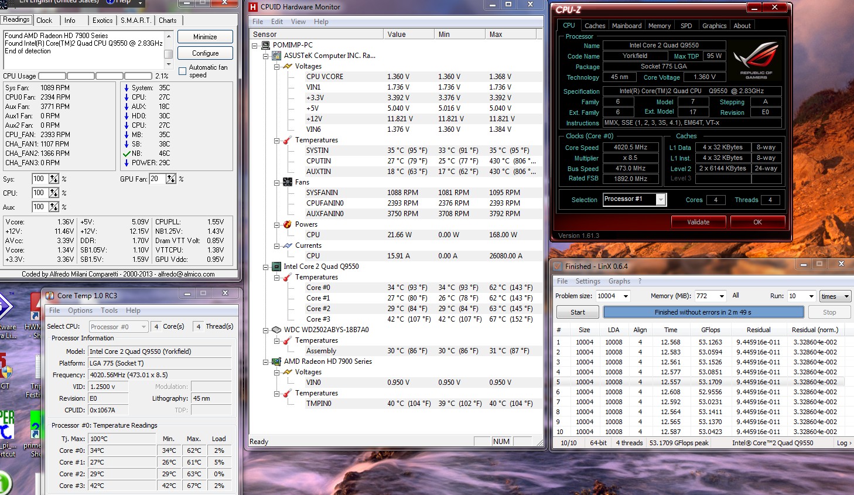The width and height of the screenshot is (854, 495).
Task: Click the POMIMP-PC computer icon
Action: [x=265, y=45]
